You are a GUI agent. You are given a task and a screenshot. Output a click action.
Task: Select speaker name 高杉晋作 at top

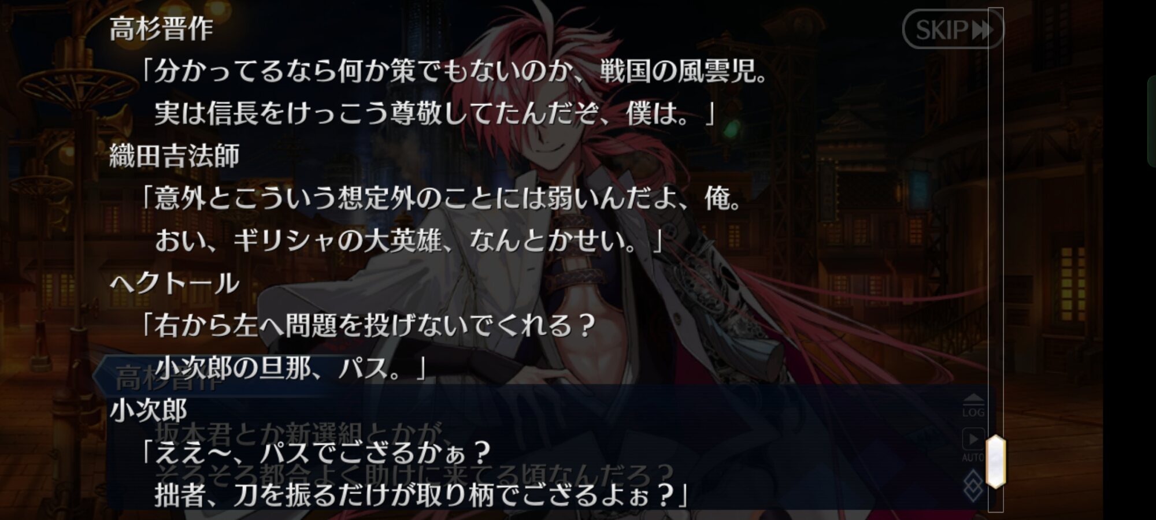[x=161, y=29]
